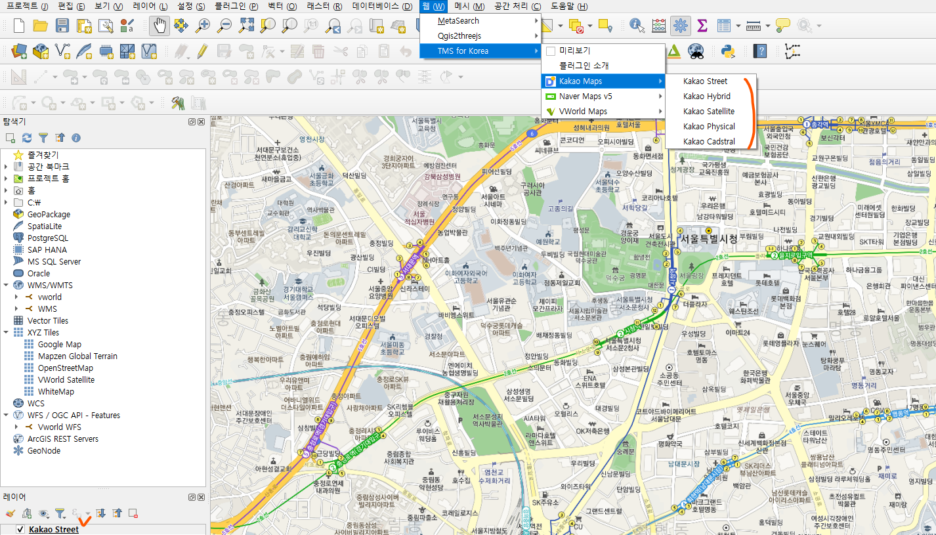The width and height of the screenshot is (936, 535).
Task: Select 플러그인 소개 menu entry
Action: pyautogui.click(x=603, y=66)
